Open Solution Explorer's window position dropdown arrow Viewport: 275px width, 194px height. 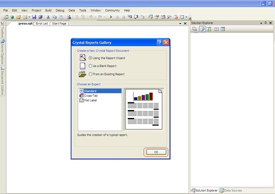[x=261, y=23]
